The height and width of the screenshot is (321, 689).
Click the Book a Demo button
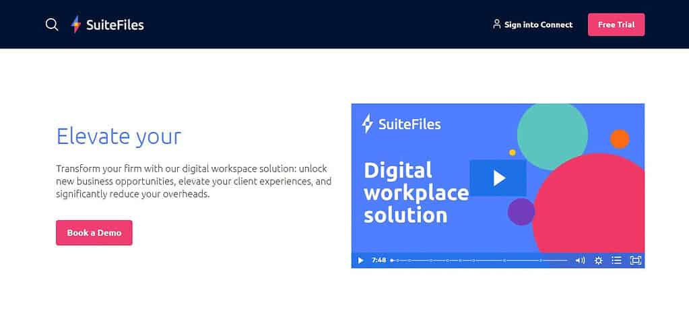coord(94,233)
